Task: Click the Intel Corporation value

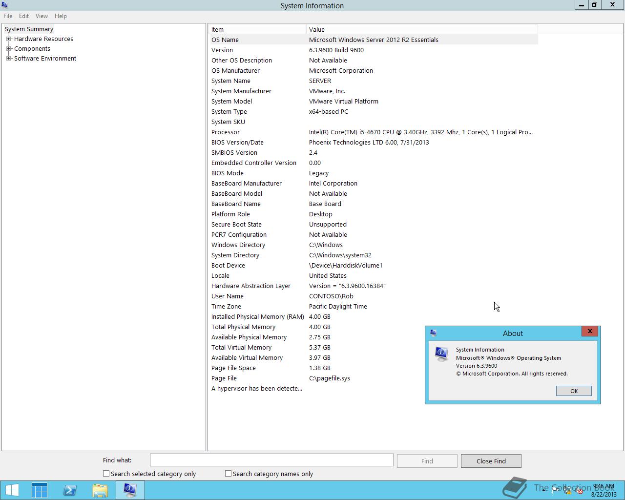Action: [333, 184]
